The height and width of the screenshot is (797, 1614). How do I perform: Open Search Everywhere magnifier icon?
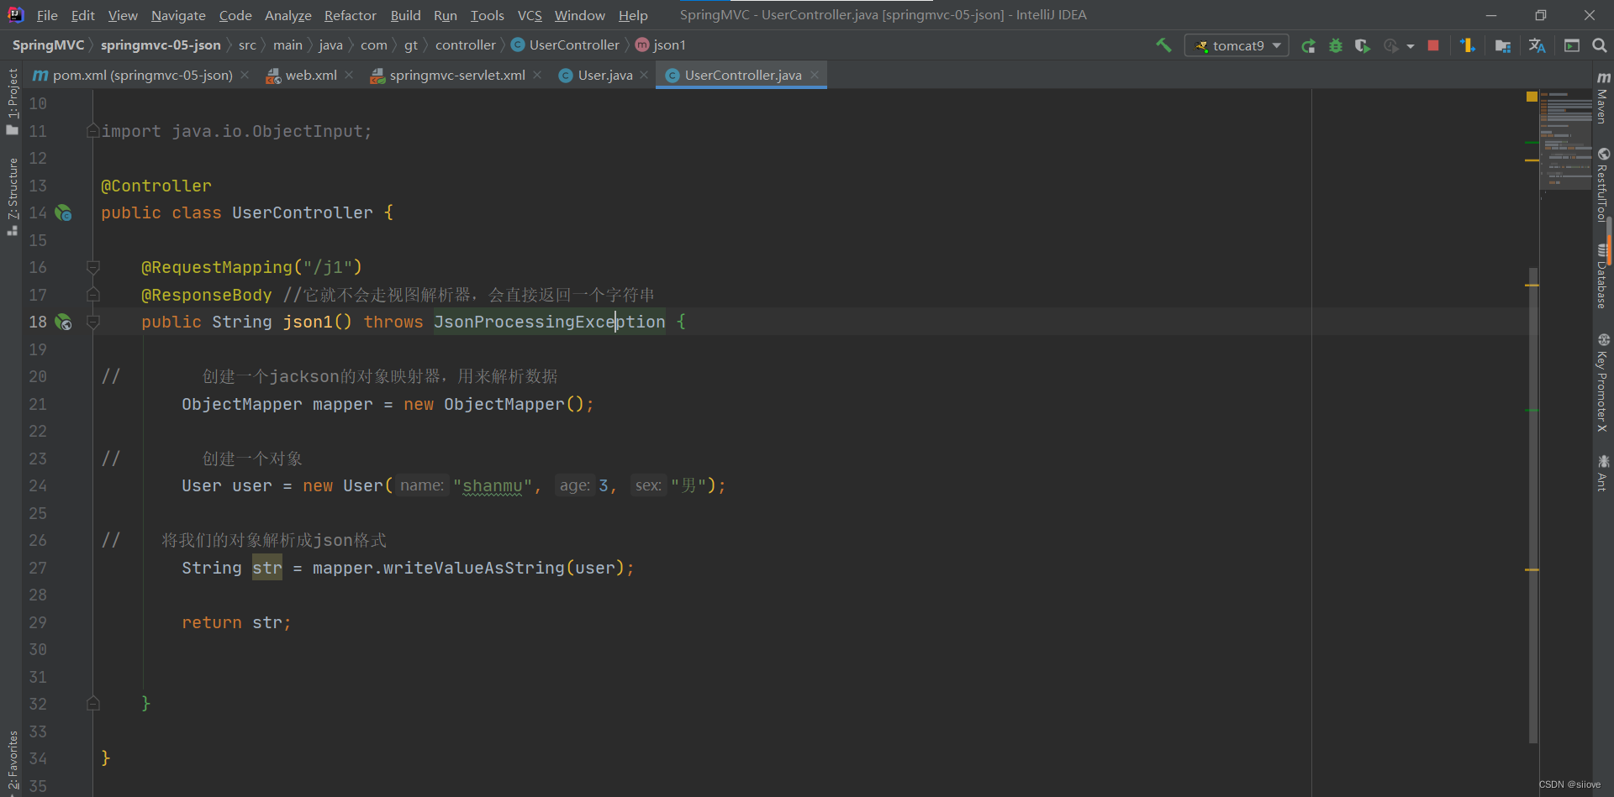[x=1600, y=45]
